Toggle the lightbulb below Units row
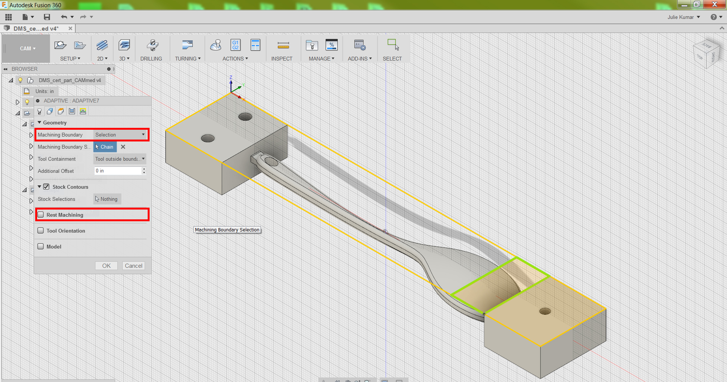Image resolution: width=727 pixels, height=382 pixels. point(27,102)
